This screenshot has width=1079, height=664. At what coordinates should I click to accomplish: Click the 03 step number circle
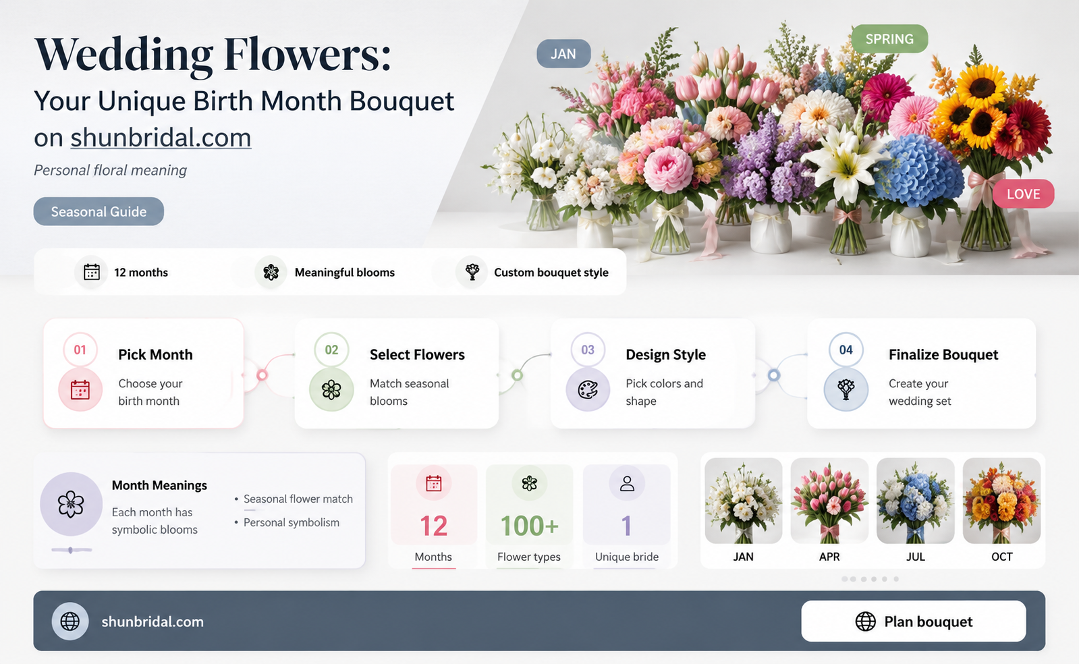[x=588, y=350]
